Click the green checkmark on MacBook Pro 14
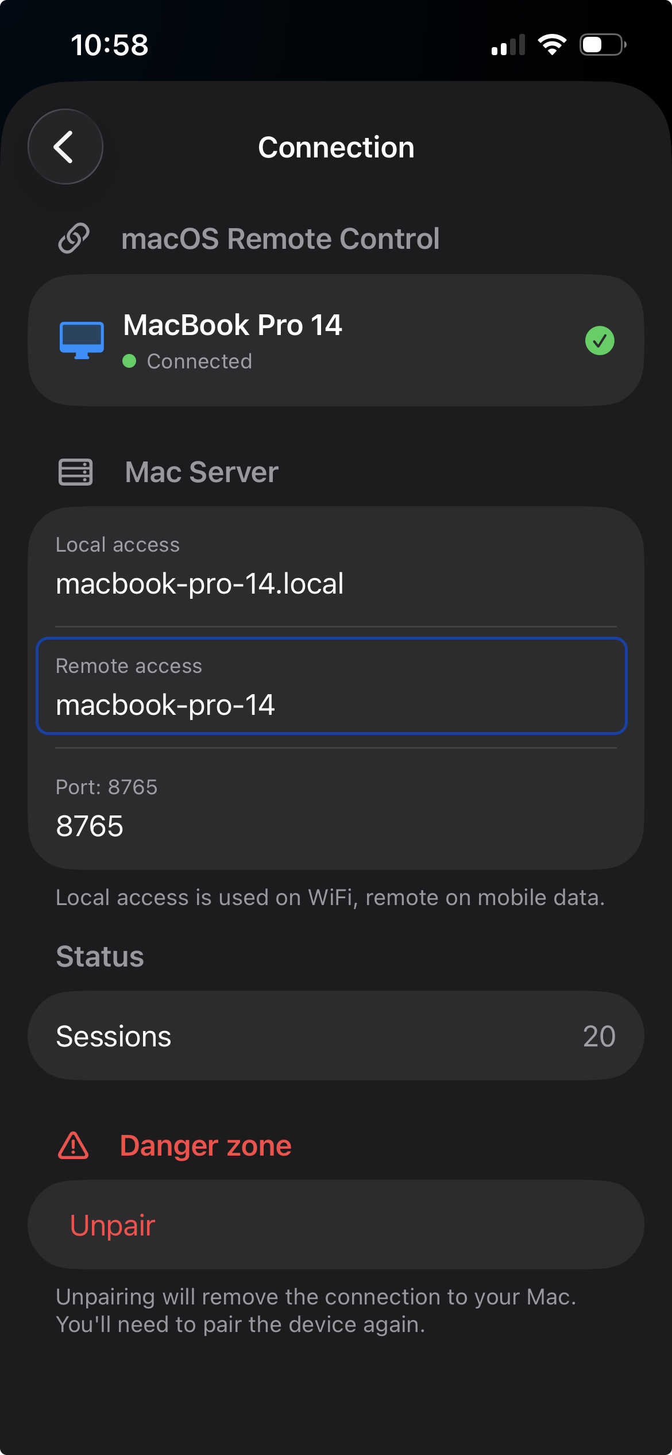The width and height of the screenshot is (672, 1455). [600, 339]
